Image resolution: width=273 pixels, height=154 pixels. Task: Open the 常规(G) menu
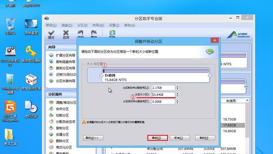tap(51, 25)
